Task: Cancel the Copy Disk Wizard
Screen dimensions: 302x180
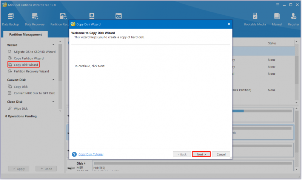Action: (221, 154)
